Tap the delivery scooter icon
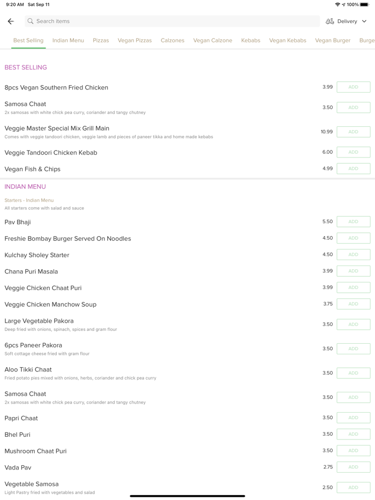Screen dimensions: 375x500 (330, 21)
